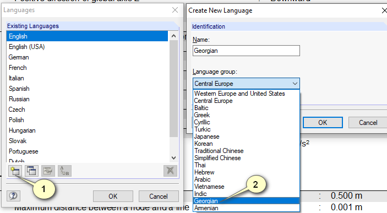Screen dimensions: 387x213
Task: Choose Cyrillic language group
Action: click(x=246, y=122)
